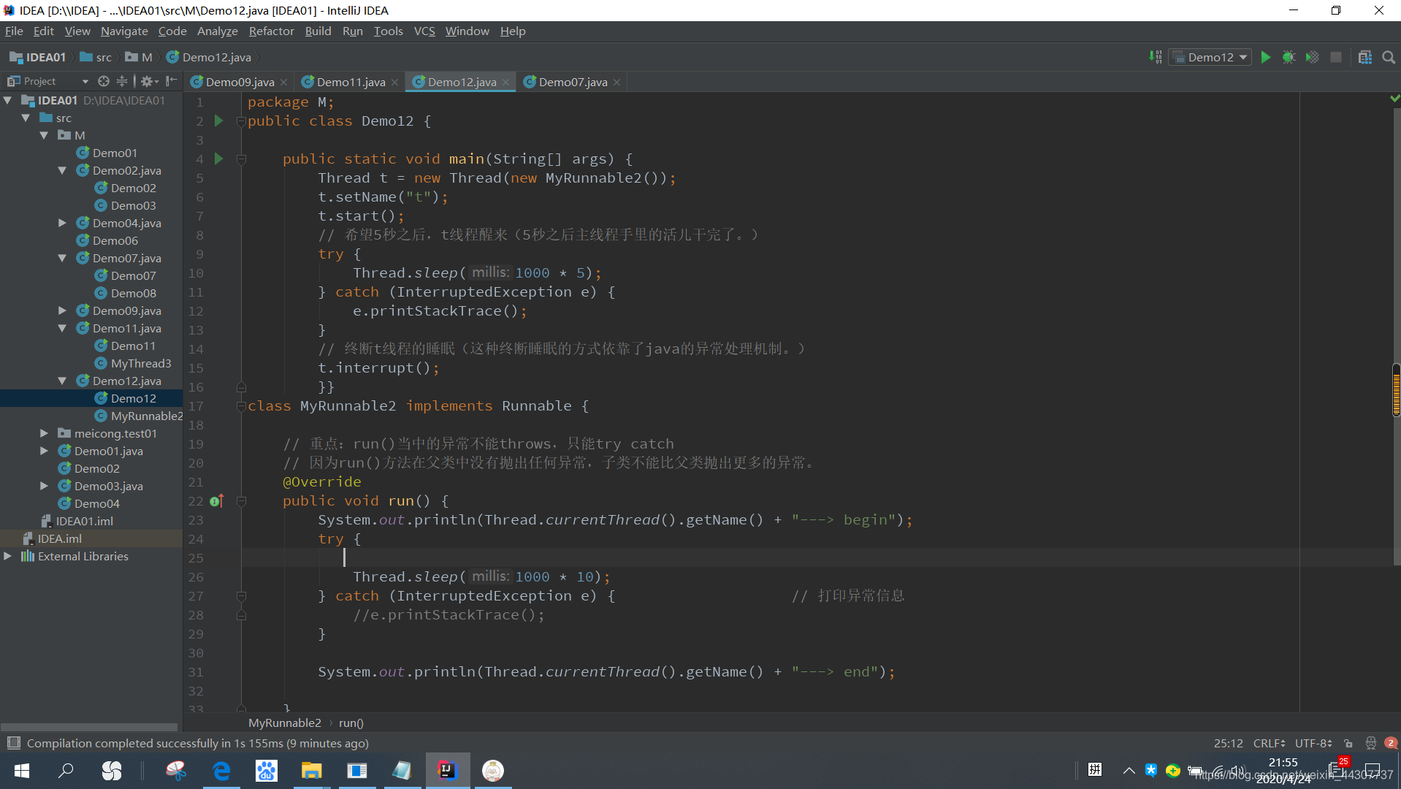The width and height of the screenshot is (1401, 789).
Task: Open the Project Structure dialog icon
Action: click(1364, 57)
